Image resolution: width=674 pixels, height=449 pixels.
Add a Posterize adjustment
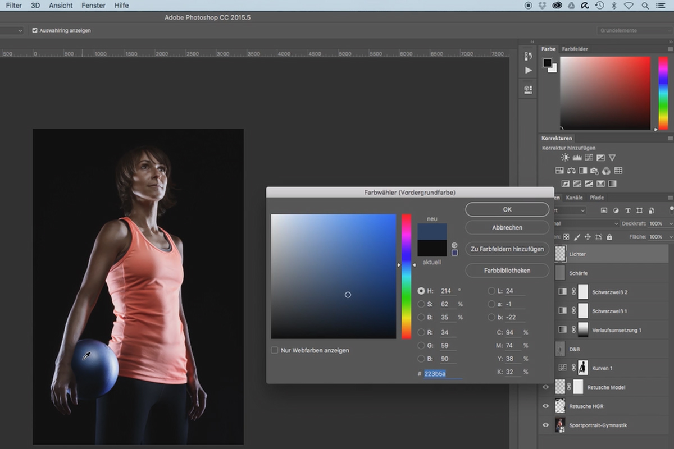[x=577, y=184]
